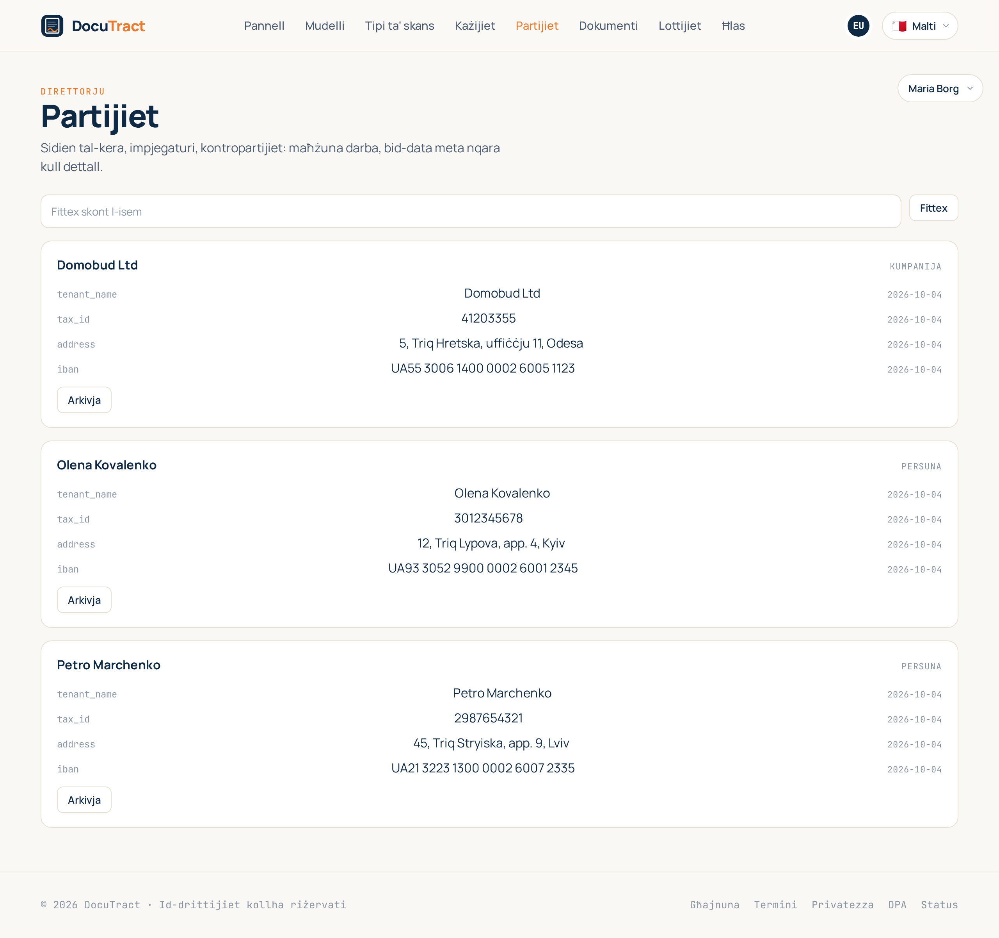Navigate to Lottijiet

[679, 26]
